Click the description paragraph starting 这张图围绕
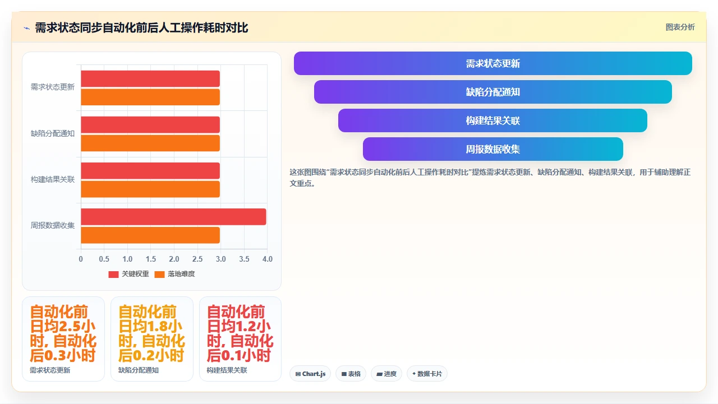This screenshot has height=404, width=718. click(x=490, y=178)
